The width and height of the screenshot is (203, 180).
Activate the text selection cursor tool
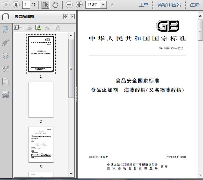[45, 5]
